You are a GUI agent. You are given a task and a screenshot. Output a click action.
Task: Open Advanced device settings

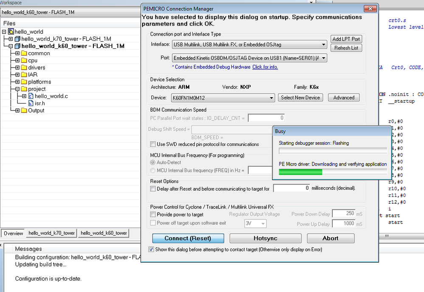[344, 98]
